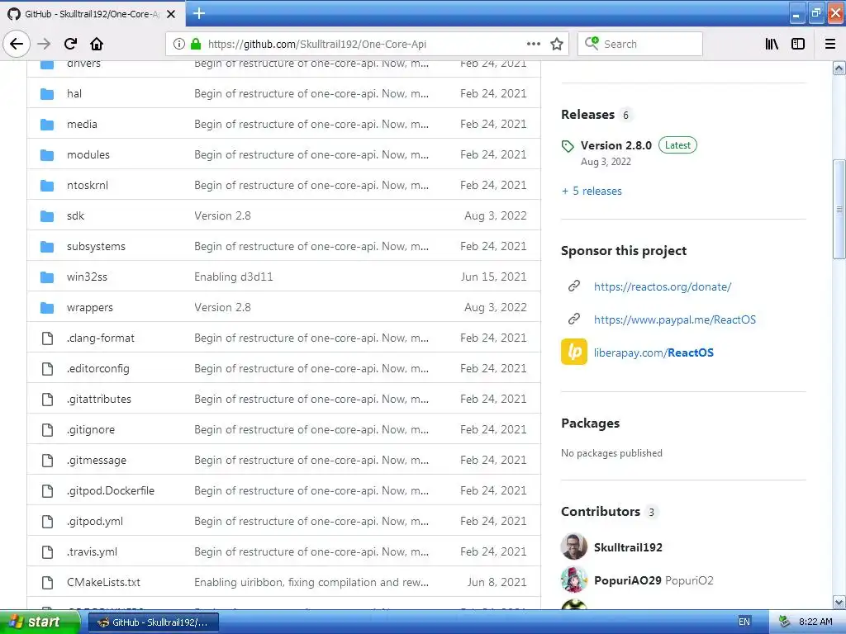This screenshot has width=846, height=634.
Task: Open the Windows Start menu
Action: [40, 622]
